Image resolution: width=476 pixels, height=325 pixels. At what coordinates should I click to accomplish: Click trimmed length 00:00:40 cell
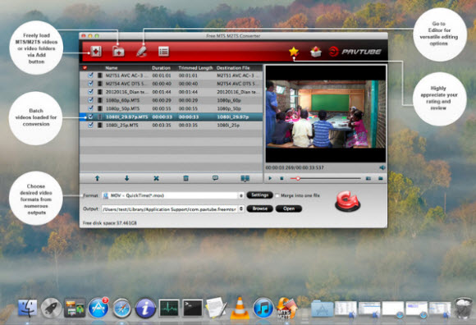pos(188,84)
